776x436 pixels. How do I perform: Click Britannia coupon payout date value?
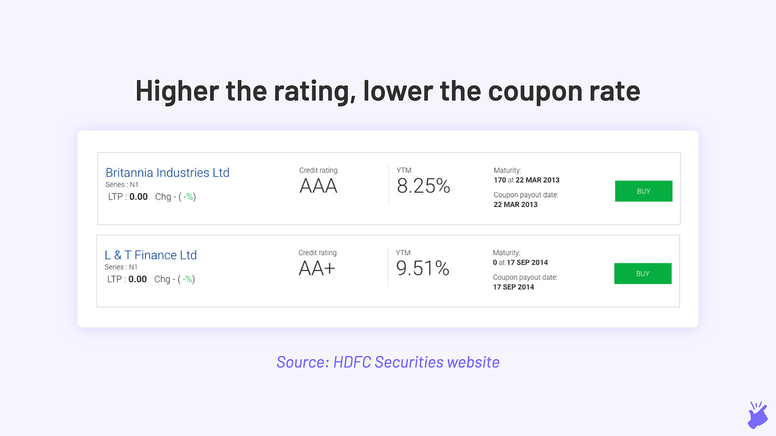(515, 204)
